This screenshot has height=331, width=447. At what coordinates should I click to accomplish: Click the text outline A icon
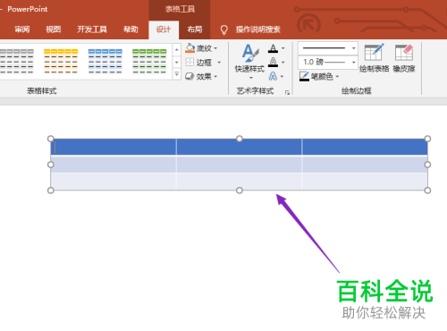[x=273, y=63]
